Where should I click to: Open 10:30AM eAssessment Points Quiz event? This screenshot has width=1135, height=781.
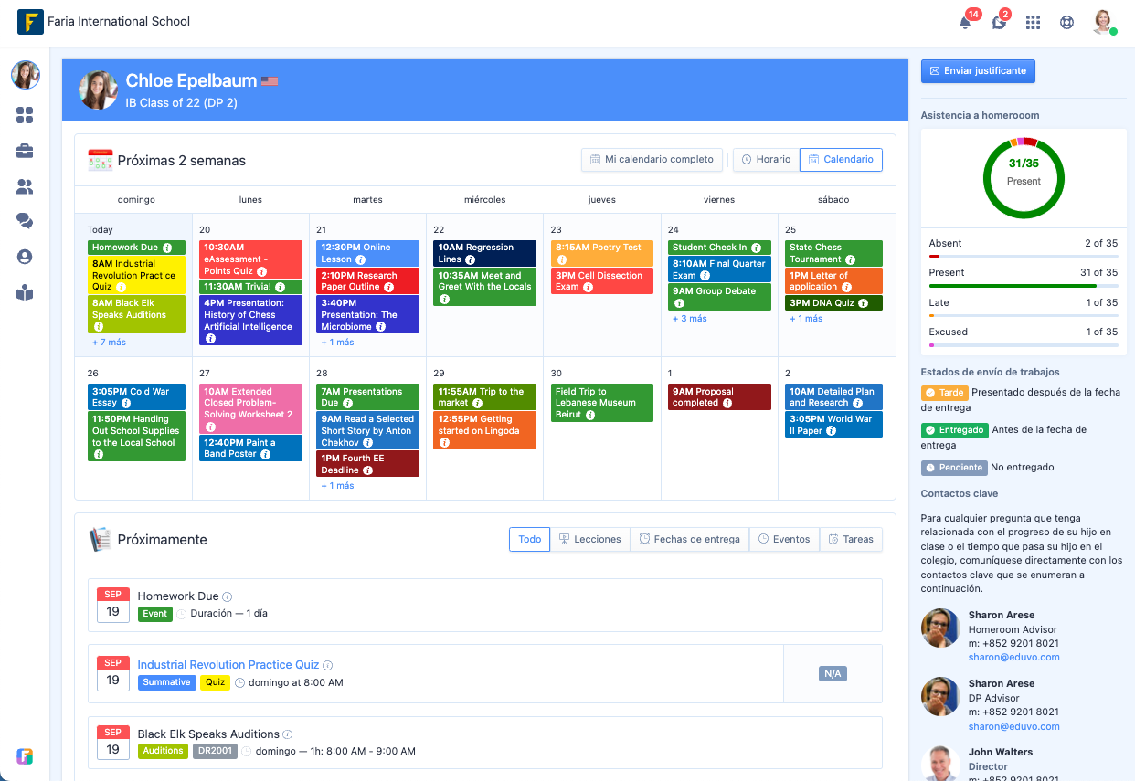pyautogui.click(x=250, y=259)
